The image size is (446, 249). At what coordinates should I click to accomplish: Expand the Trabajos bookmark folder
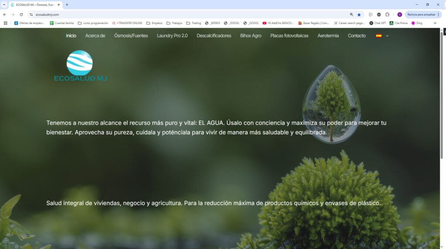174,23
